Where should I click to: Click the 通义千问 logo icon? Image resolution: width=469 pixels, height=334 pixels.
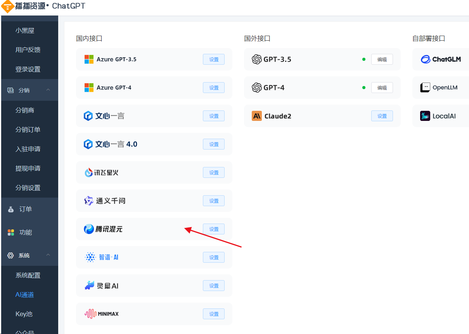pyautogui.click(x=89, y=201)
